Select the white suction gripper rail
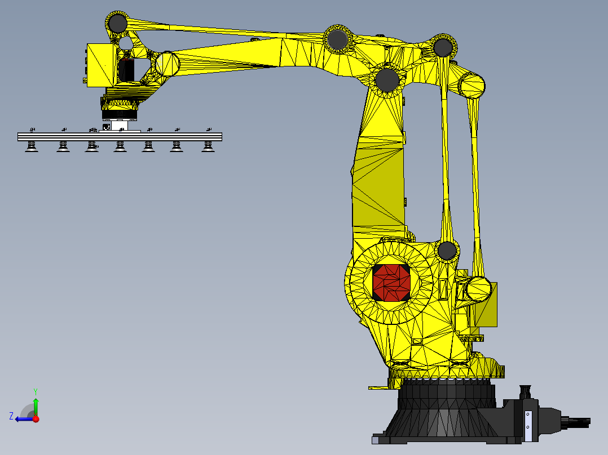608x455 pixels. pos(120,137)
